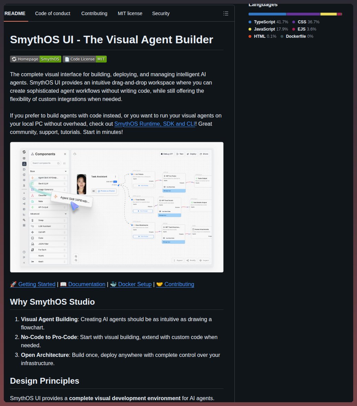Switch to Code of conduct tab
This screenshot has width=357, height=406.
pyautogui.click(x=53, y=13)
